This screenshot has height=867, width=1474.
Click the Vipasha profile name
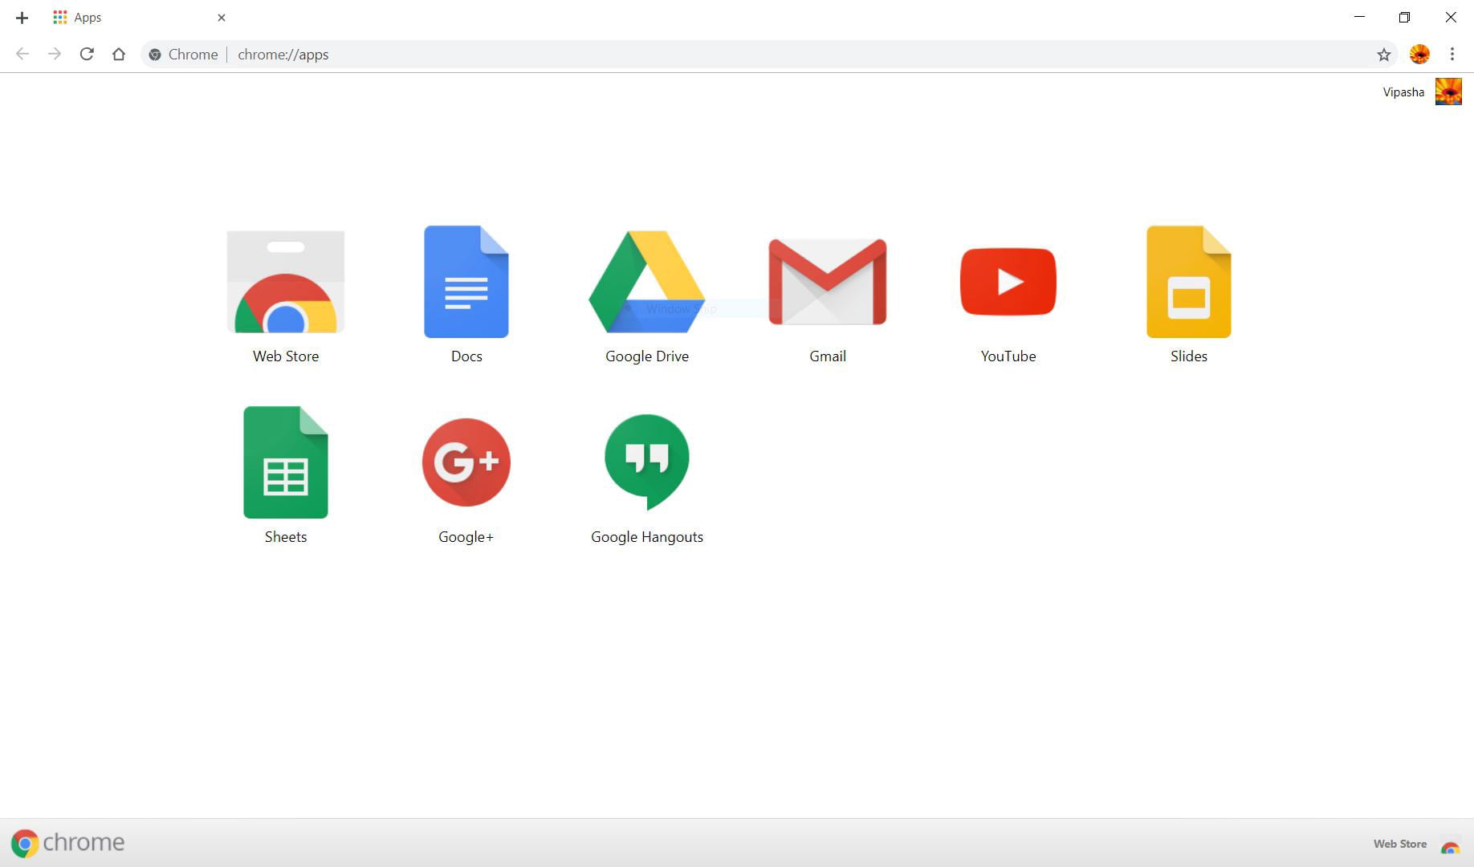[1403, 92]
